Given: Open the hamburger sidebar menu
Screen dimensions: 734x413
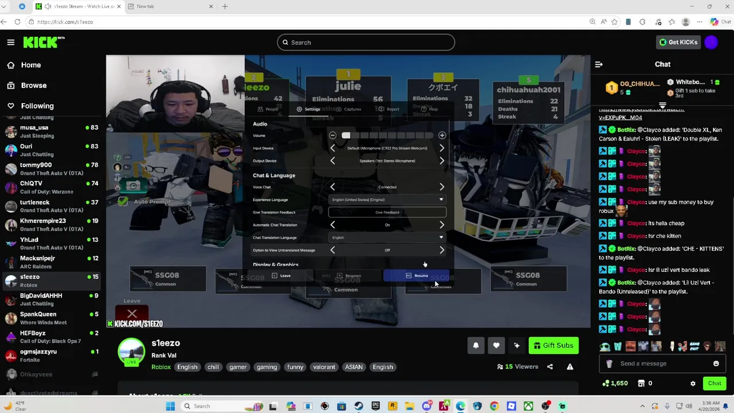Looking at the screenshot, I should (10, 42).
